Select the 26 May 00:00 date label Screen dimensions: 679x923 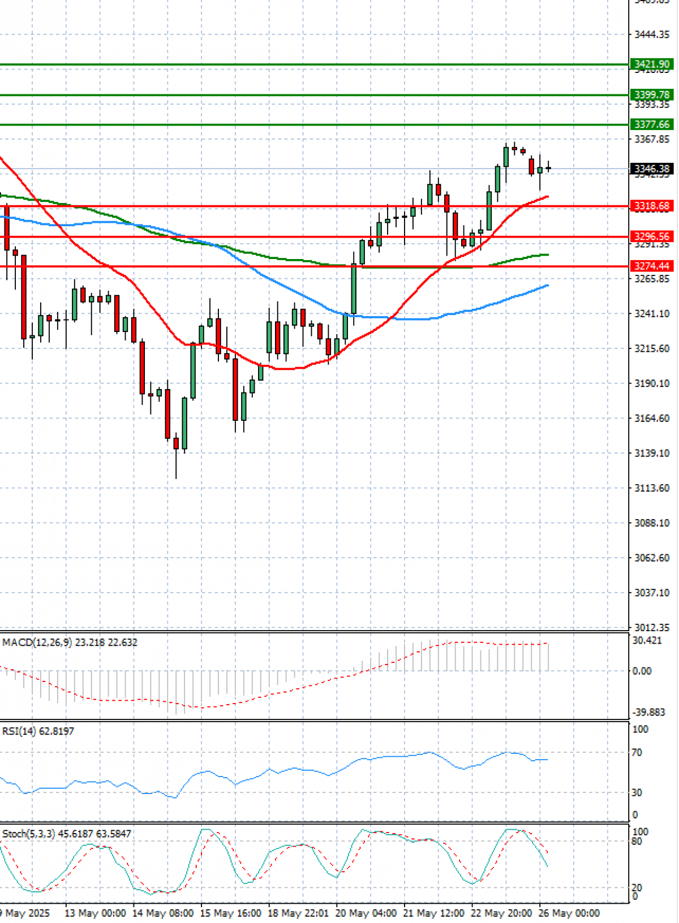tap(569, 913)
